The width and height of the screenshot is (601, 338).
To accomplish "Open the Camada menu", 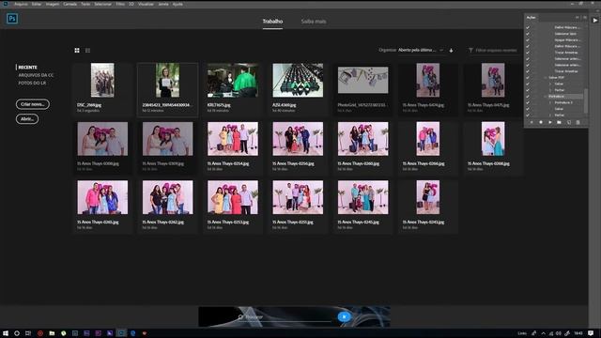I will tap(69, 4).
